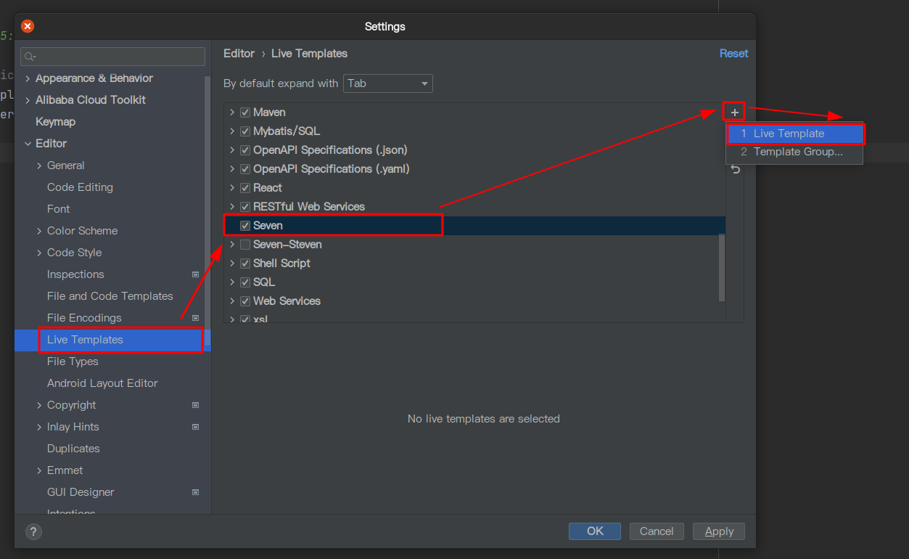Click the revert arrow icon below the menu
The height and width of the screenshot is (559, 909).
pos(735,169)
